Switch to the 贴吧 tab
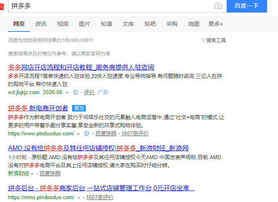The width and height of the screenshot is (278, 202). 150,24
